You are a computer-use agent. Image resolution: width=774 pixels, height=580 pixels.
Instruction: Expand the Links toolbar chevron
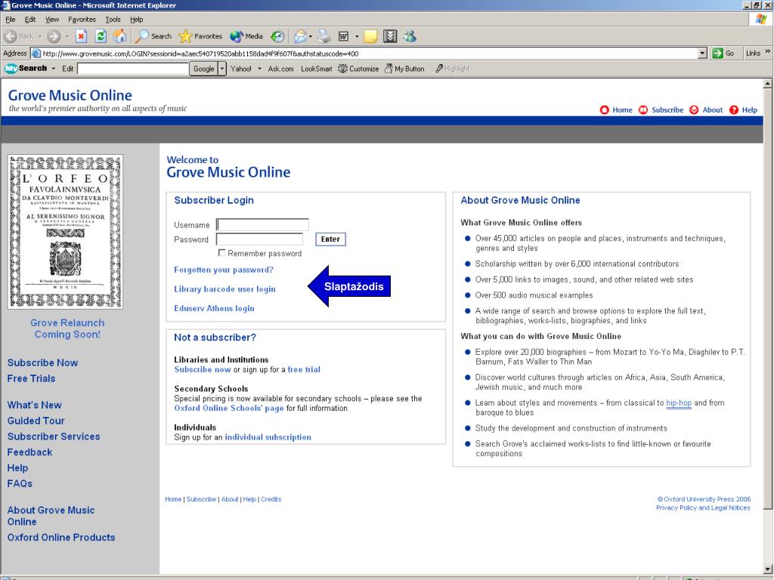click(768, 52)
